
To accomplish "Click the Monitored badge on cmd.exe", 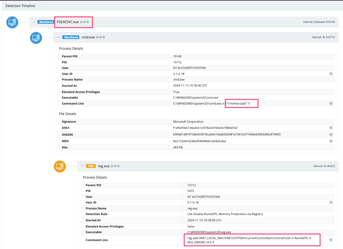I will (71, 37).
